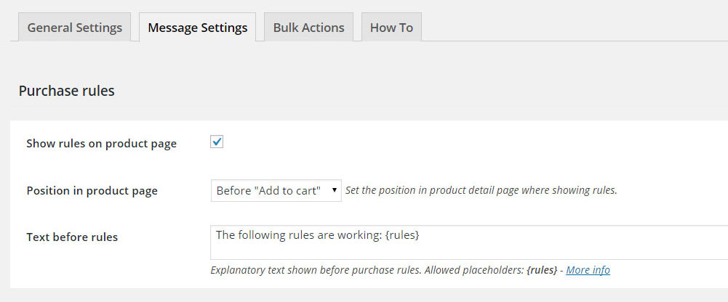
Task: Switch to the General Settings tab
Action: (74, 28)
